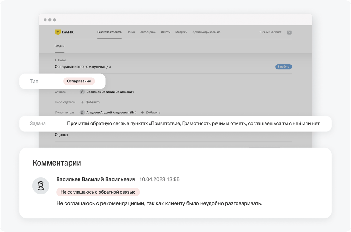The width and height of the screenshot is (351, 232).
Task: Click the commenter avatar in Комментарии
Action: [x=41, y=186]
